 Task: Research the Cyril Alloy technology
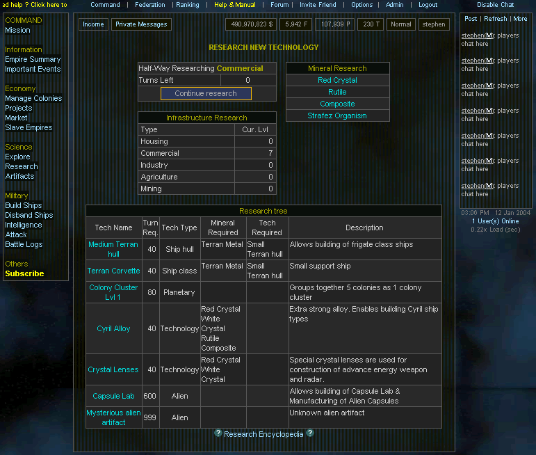tap(113, 328)
